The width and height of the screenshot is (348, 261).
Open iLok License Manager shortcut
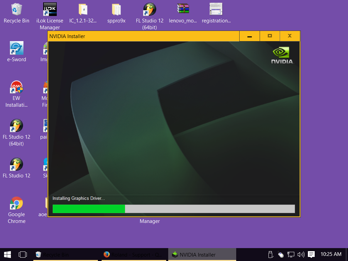(50, 16)
